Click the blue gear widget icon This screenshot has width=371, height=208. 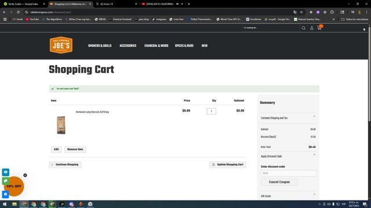(6, 194)
